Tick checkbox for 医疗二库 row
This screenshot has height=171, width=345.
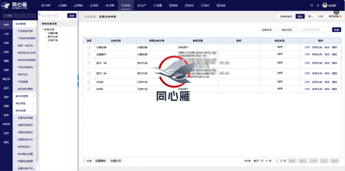coord(89,73)
